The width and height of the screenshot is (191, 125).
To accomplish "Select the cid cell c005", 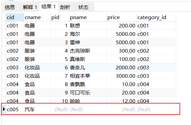I will [15, 109].
